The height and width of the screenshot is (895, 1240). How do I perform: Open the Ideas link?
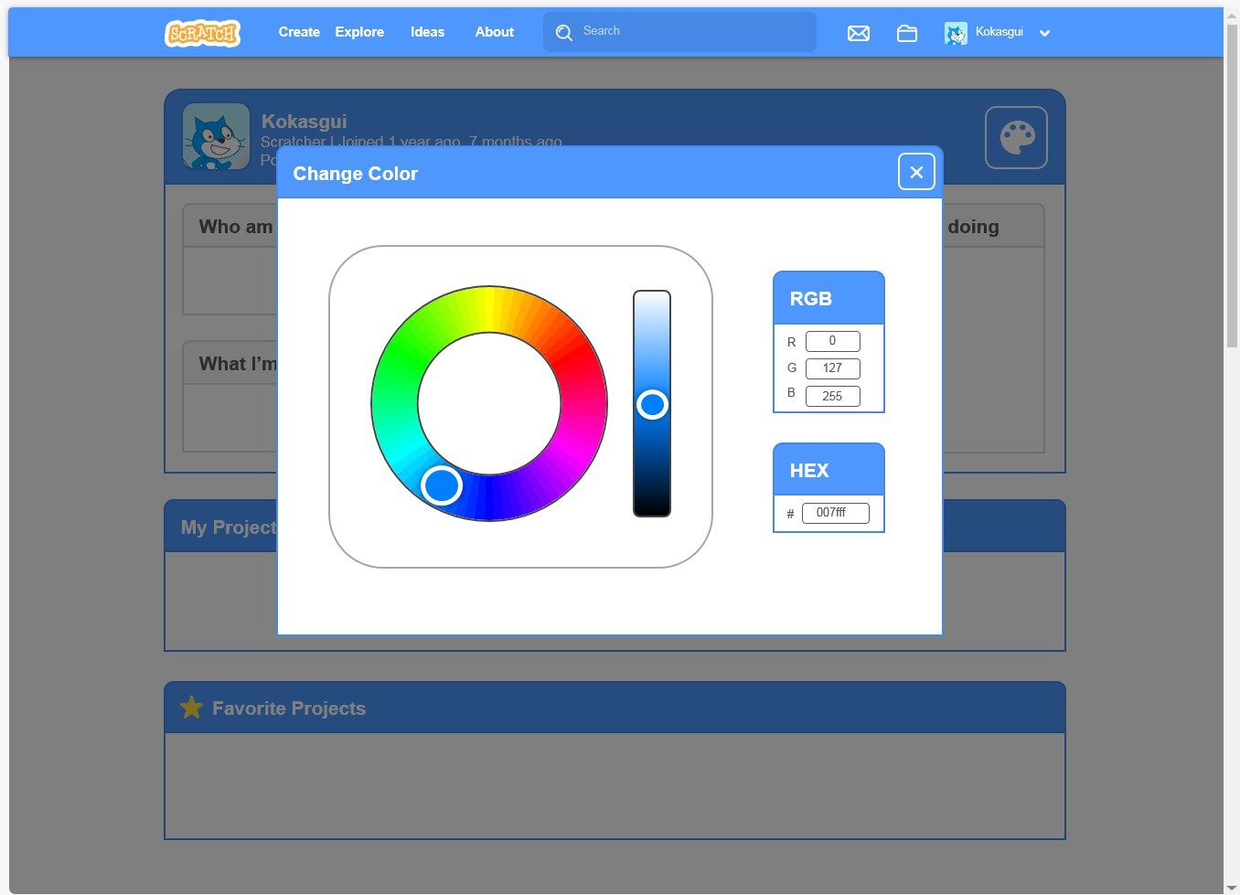point(427,32)
